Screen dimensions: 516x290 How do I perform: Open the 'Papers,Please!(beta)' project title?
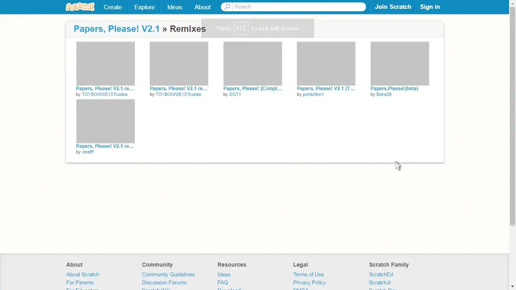click(x=394, y=89)
